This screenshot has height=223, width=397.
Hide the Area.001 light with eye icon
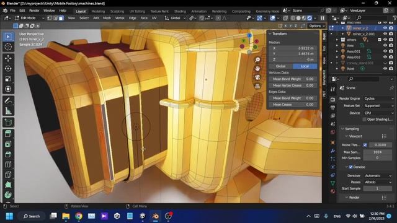pyautogui.click(x=385, y=51)
